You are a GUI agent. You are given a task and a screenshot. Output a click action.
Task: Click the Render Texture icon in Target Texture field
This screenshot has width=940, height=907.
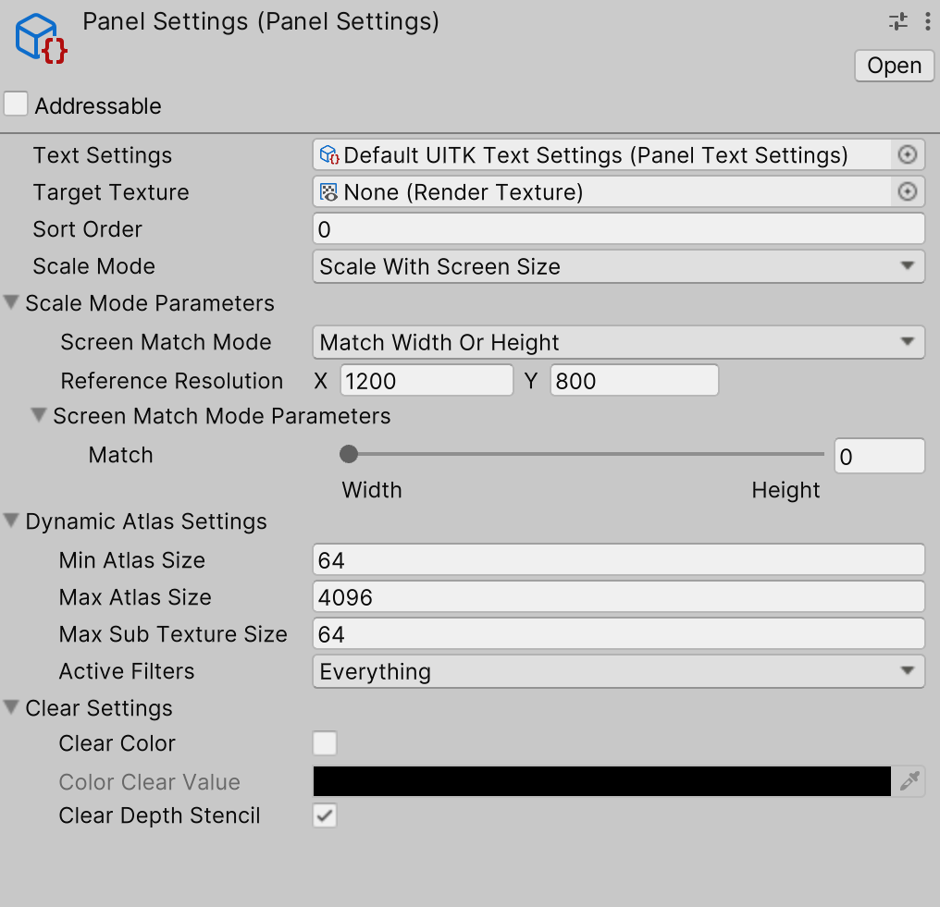pos(328,192)
